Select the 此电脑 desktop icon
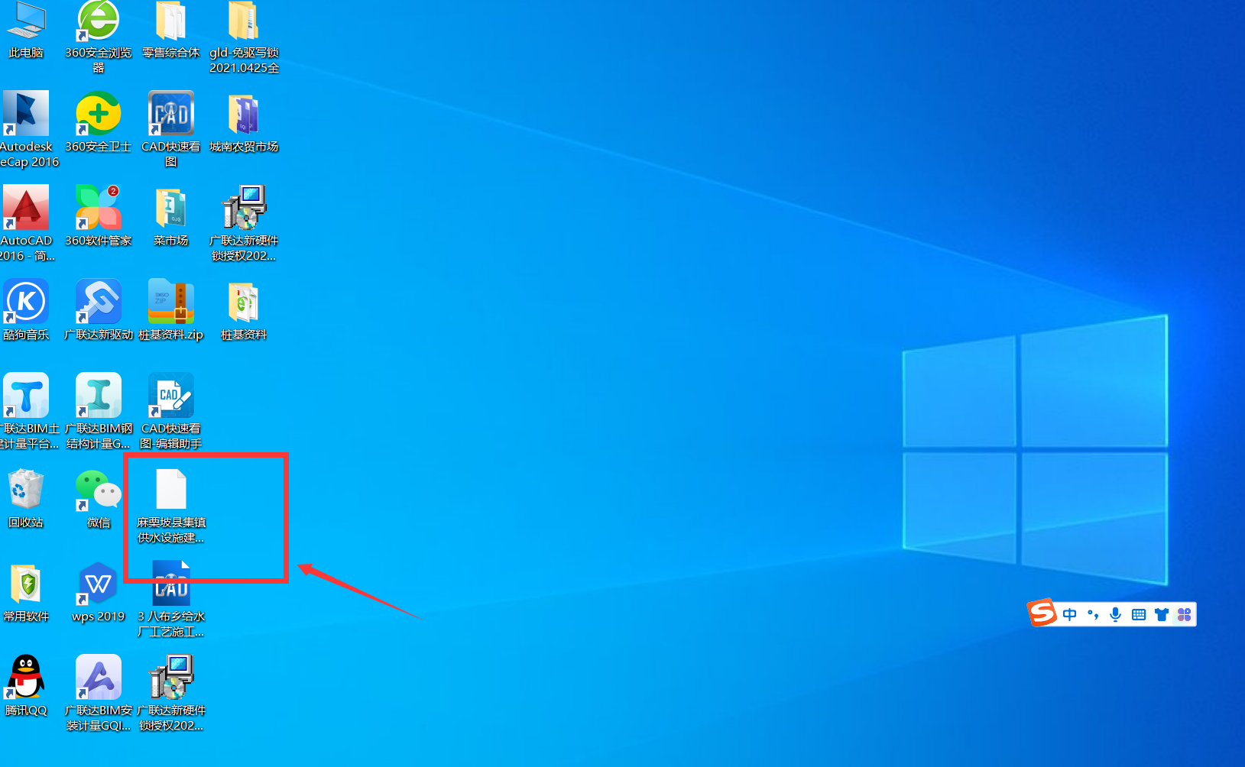This screenshot has width=1245, height=767. [x=26, y=31]
